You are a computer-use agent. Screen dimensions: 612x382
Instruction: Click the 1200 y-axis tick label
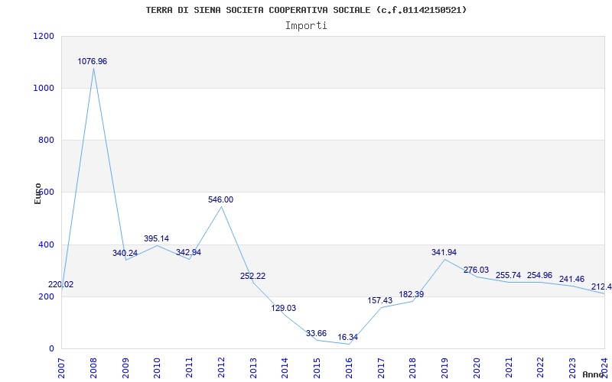(44, 36)
